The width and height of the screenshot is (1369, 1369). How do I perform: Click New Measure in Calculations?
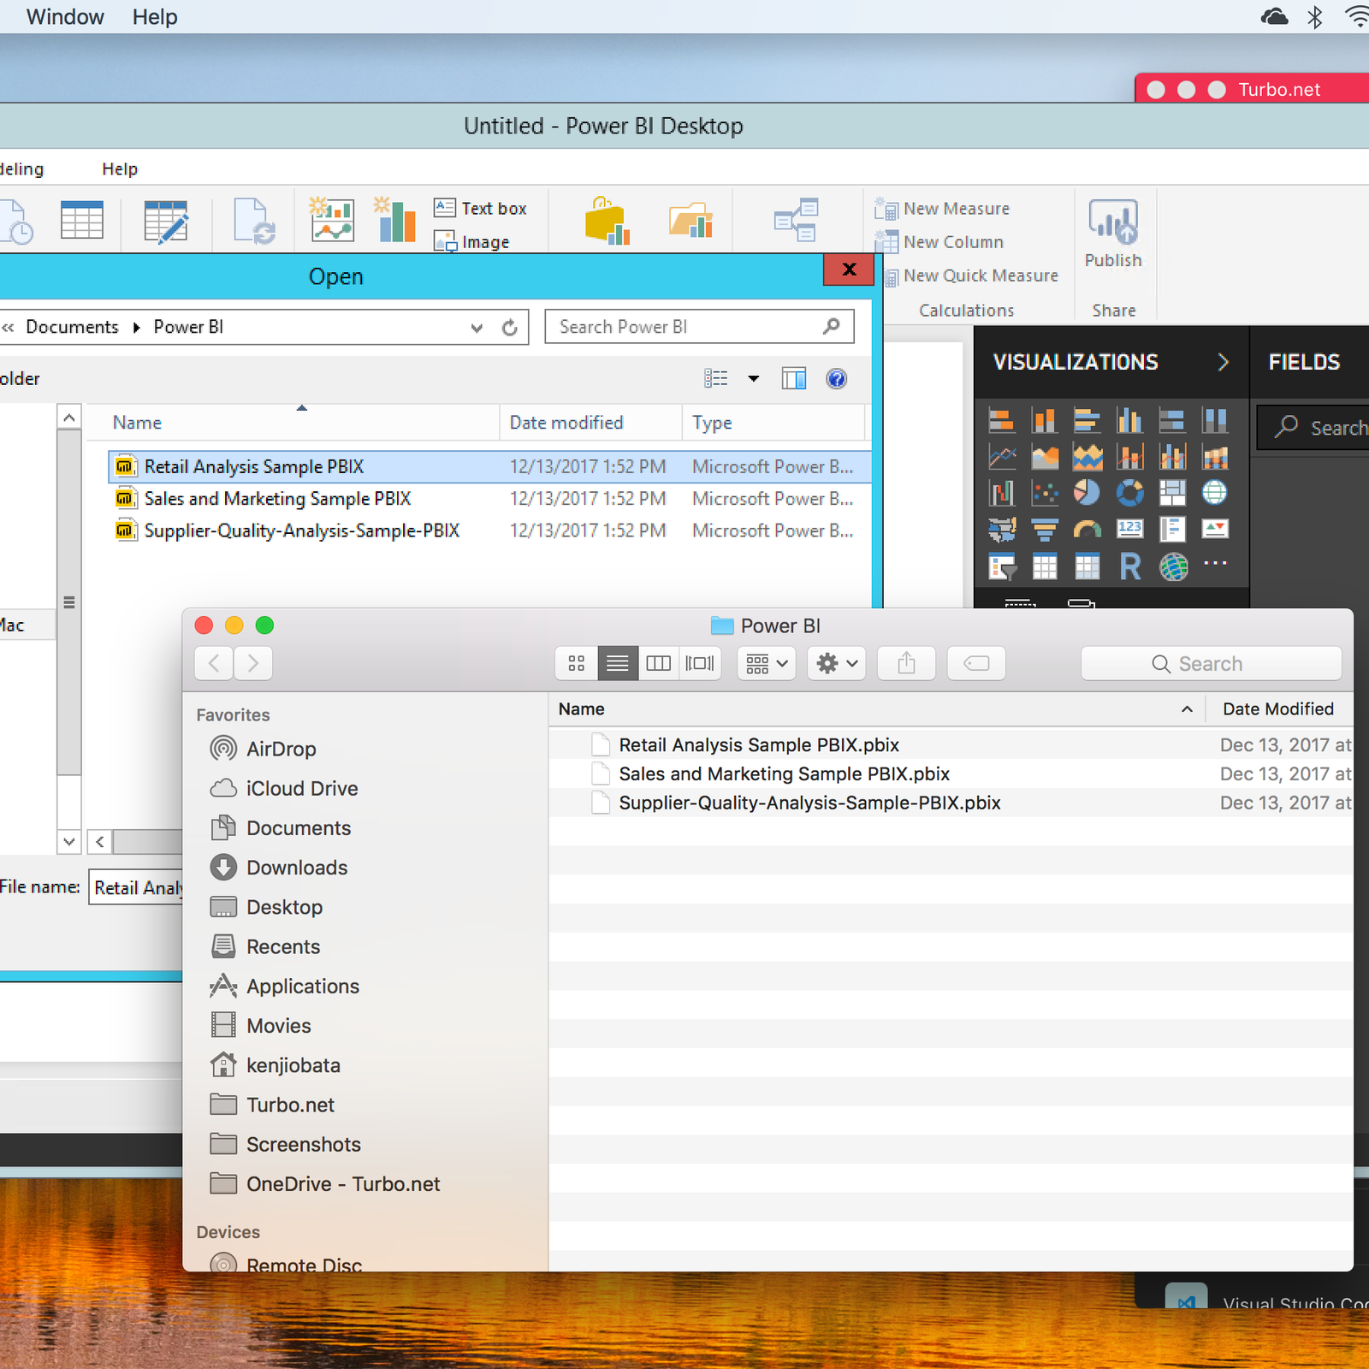coord(942,209)
